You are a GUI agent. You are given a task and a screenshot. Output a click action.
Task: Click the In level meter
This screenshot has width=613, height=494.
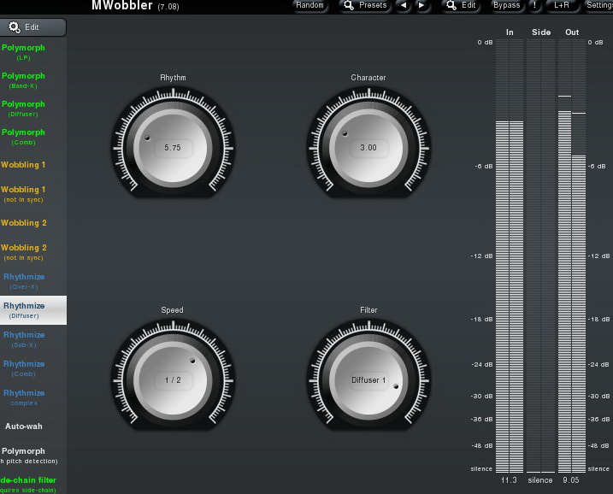[x=510, y=256]
